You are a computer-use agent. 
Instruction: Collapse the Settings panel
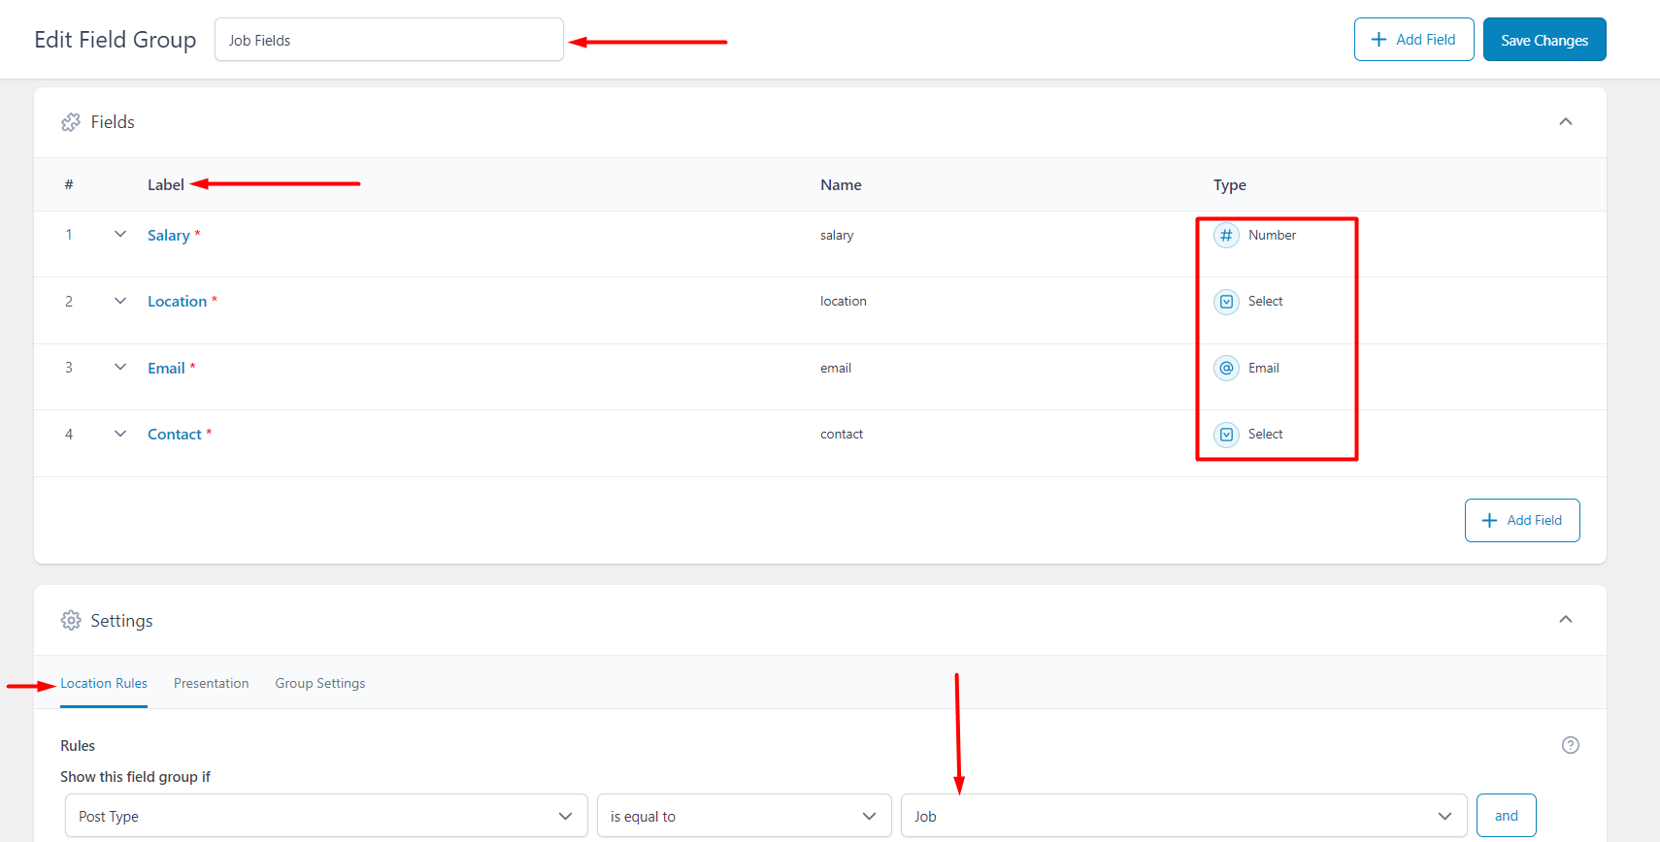(x=1565, y=619)
